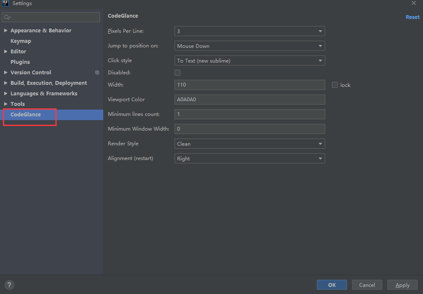Viewport: 423px width, 294px height.
Task: Click the Render Style label
Action: (123, 144)
